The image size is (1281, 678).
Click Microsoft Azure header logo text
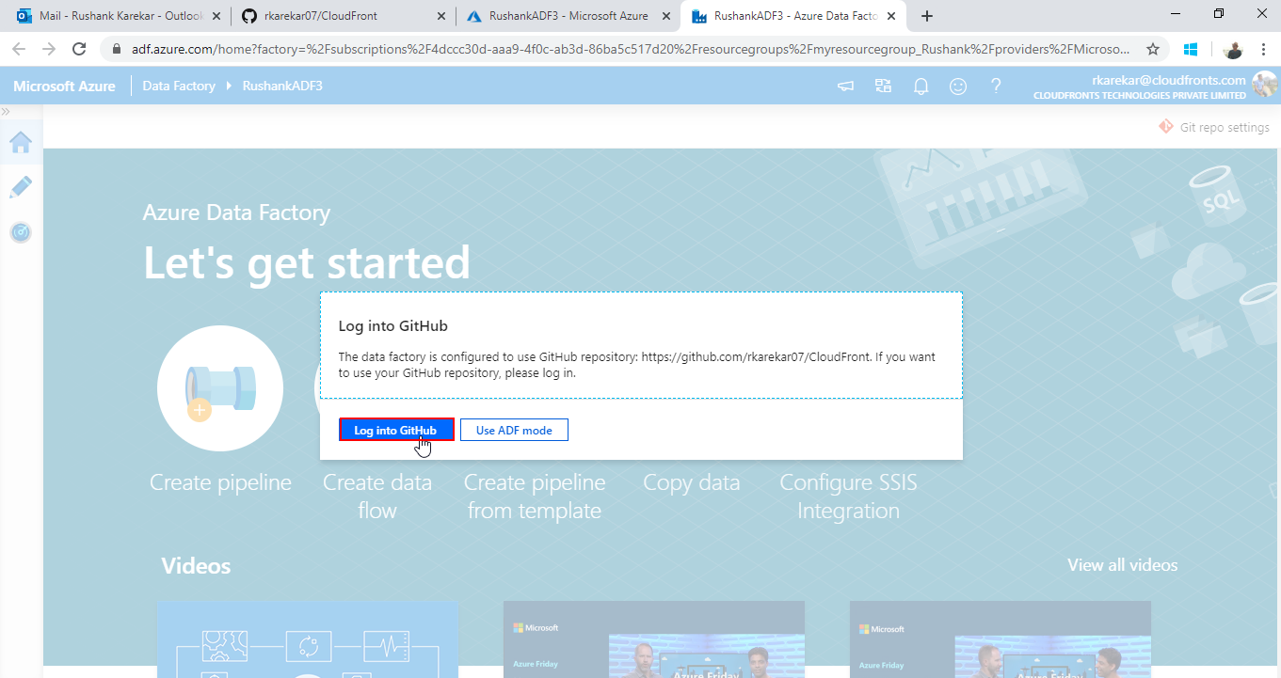(x=64, y=86)
